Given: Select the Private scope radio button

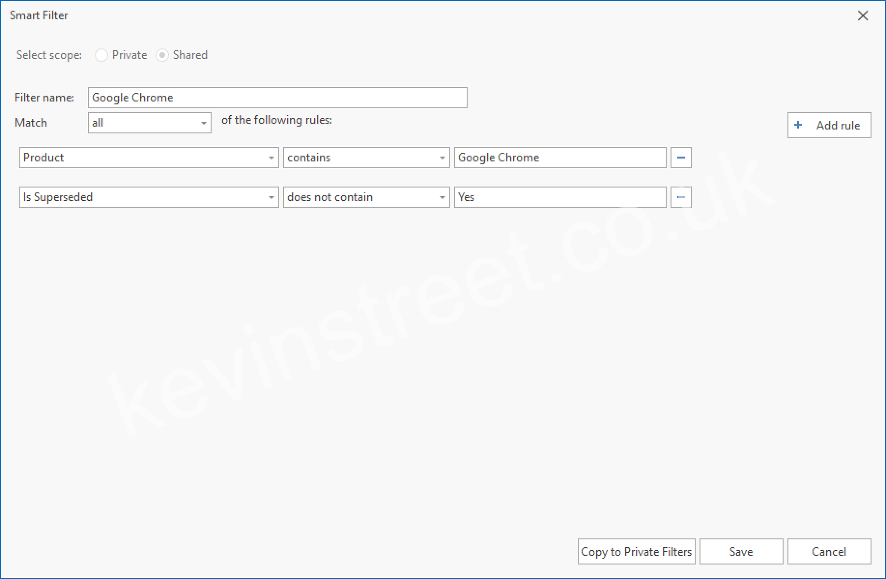Looking at the screenshot, I should (101, 55).
